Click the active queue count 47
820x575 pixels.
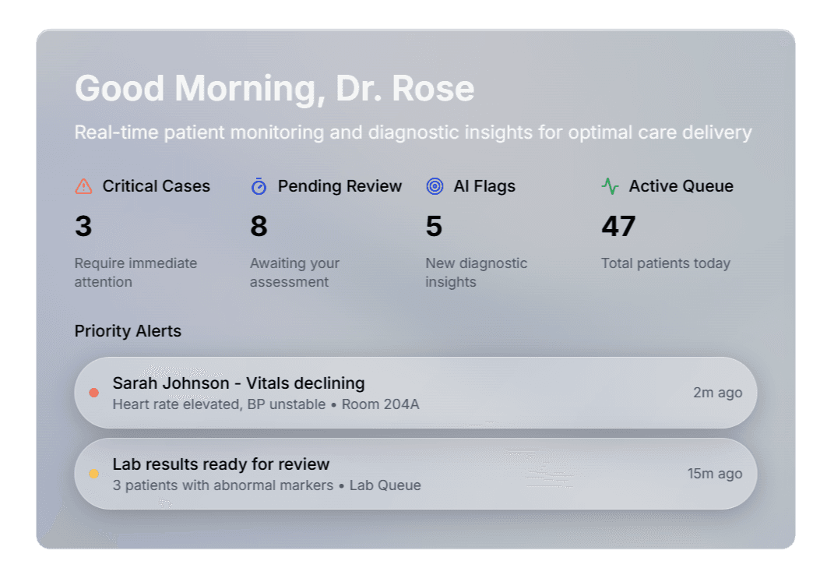click(618, 226)
